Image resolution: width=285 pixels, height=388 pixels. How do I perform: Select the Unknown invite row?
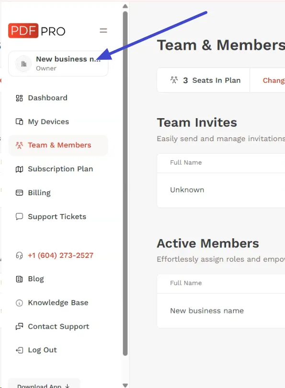click(221, 190)
